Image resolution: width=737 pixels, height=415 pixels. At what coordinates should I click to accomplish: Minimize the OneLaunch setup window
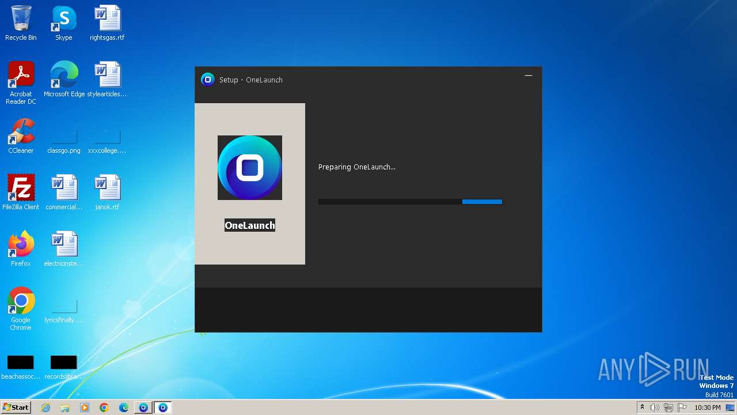pos(529,76)
